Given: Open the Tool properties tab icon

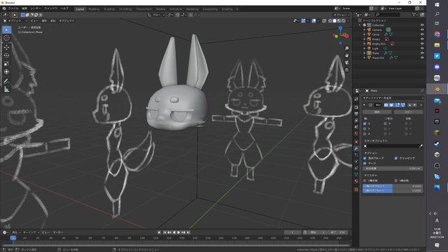Looking at the screenshot, I should coord(356,99).
